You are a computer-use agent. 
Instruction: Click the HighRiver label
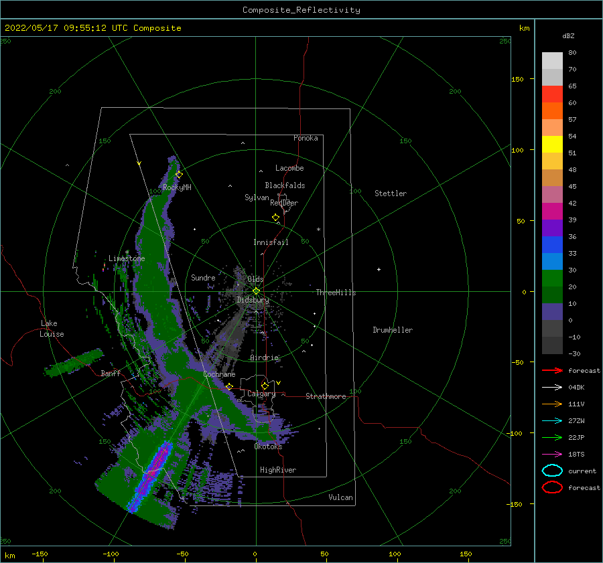(278, 470)
